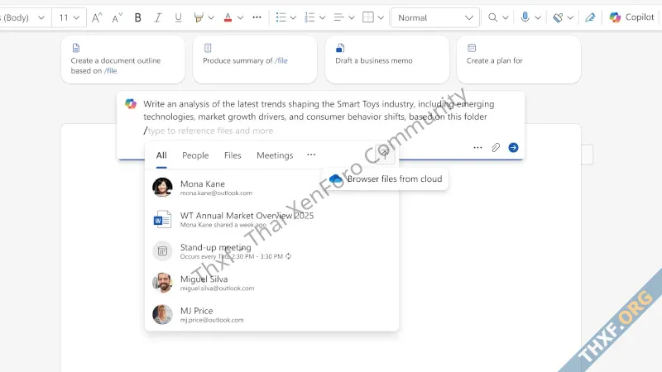Attach a file with the paperclip icon
This screenshot has height=372, width=662.
[x=496, y=148]
